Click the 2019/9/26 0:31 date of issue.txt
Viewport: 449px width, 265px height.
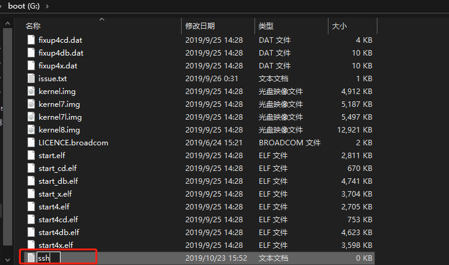point(212,79)
